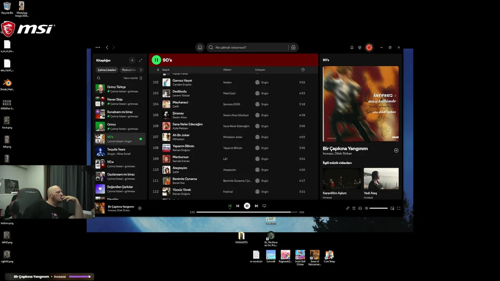Enter full screen mode
The width and height of the screenshot is (500, 281).
coord(398,208)
